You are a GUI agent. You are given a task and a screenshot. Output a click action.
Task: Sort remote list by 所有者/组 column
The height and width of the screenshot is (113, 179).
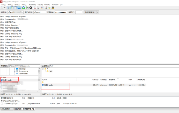point(141,80)
